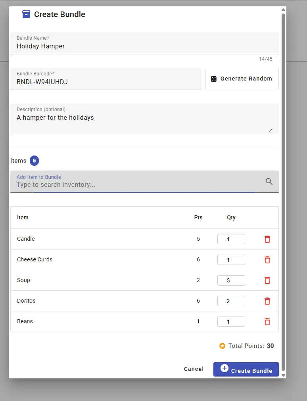Click the Create Bundle box icon in the header
Image resolution: width=307 pixels, height=401 pixels.
[26, 14]
